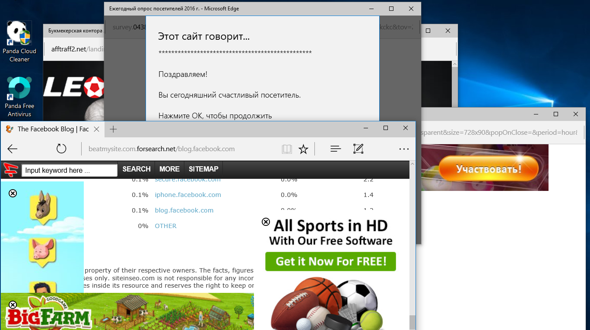Maximize the Facebook Blog Edge window

tap(386, 128)
